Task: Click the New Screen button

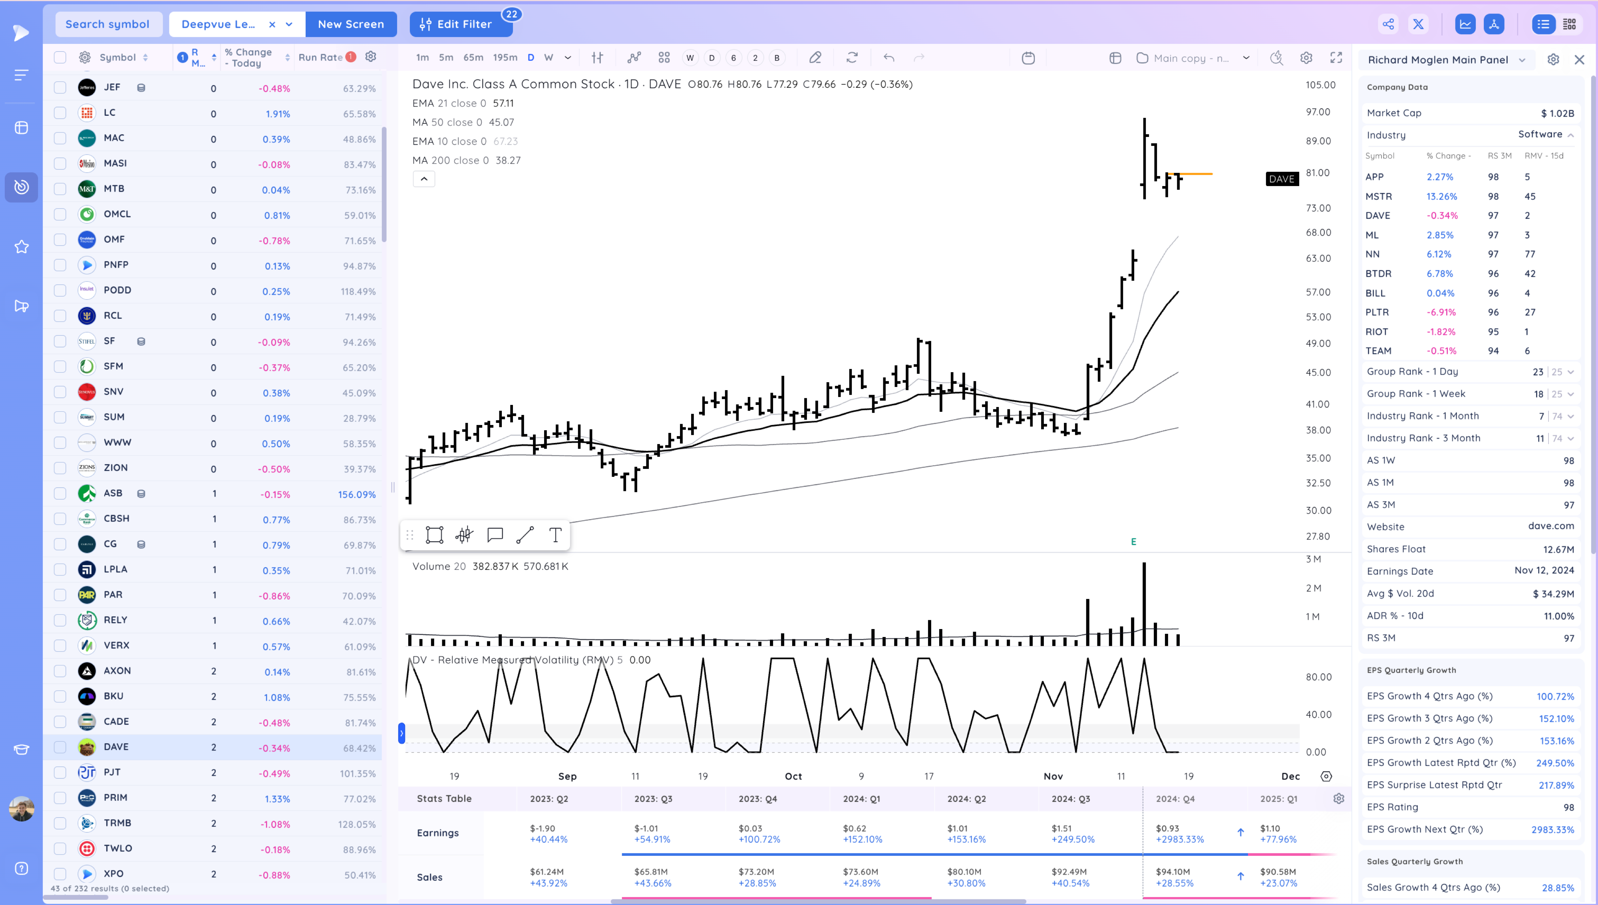Action: tap(350, 24)
